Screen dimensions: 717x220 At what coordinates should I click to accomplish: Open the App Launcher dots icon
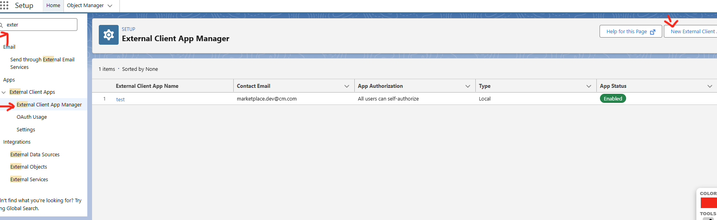[4, 5]
